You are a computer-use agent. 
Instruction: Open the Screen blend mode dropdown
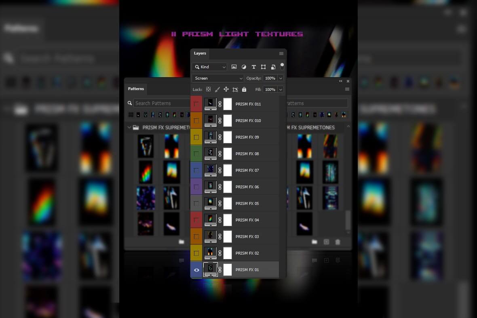tap(218, 78)
